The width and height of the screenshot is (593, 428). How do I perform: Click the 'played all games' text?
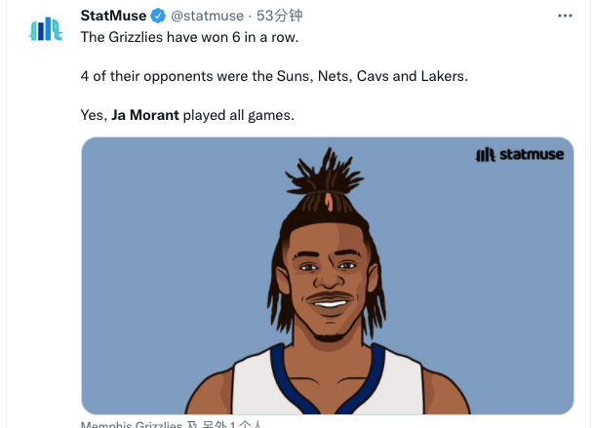pos(239,115)
